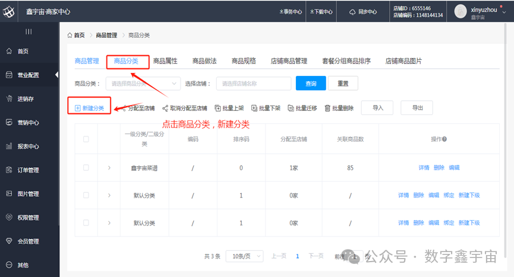Click the 导出 export button

[417, 108]
